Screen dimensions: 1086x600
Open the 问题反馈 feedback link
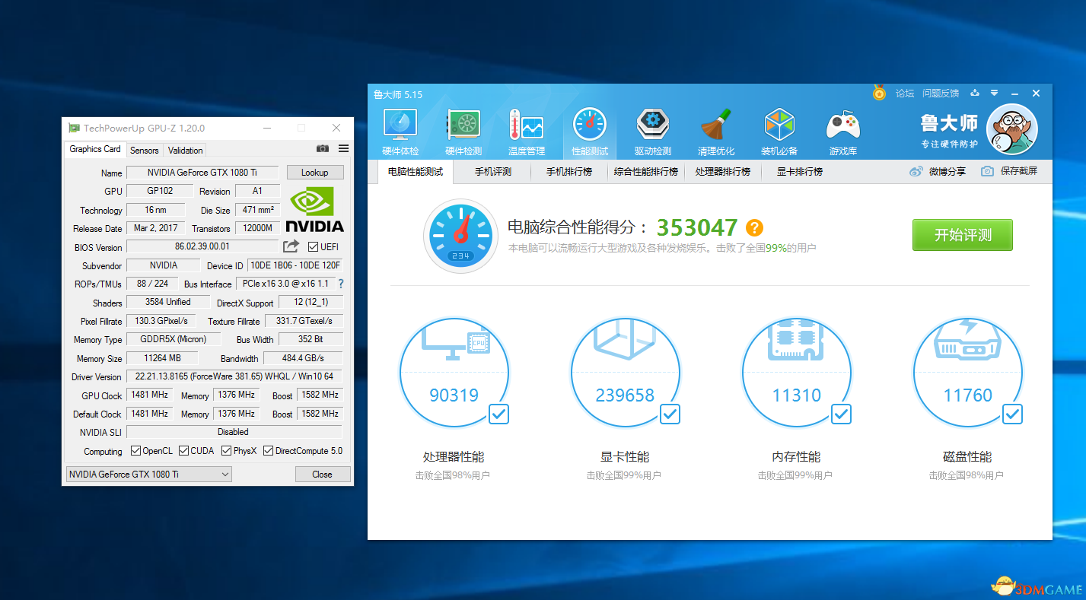(x=941, y=94)
